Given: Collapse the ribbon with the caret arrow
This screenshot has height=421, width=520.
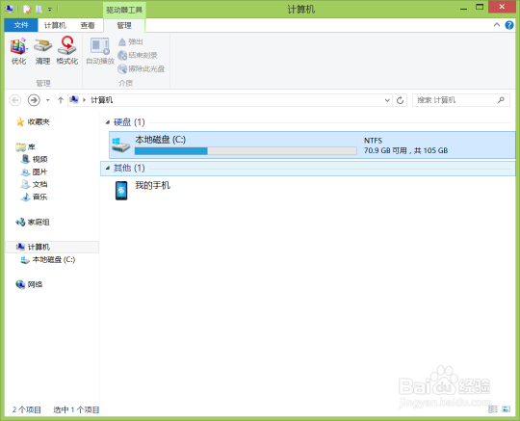Looking at the screenshot, I should click(x=497, y=25).
